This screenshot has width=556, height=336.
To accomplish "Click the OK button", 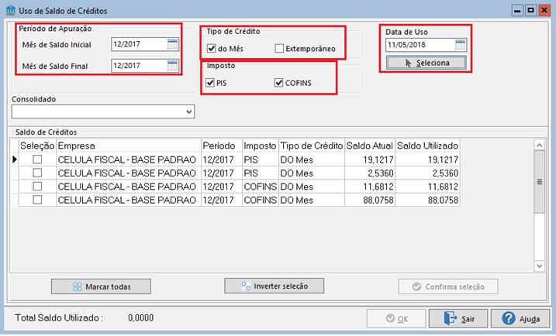I will (396, 319).
